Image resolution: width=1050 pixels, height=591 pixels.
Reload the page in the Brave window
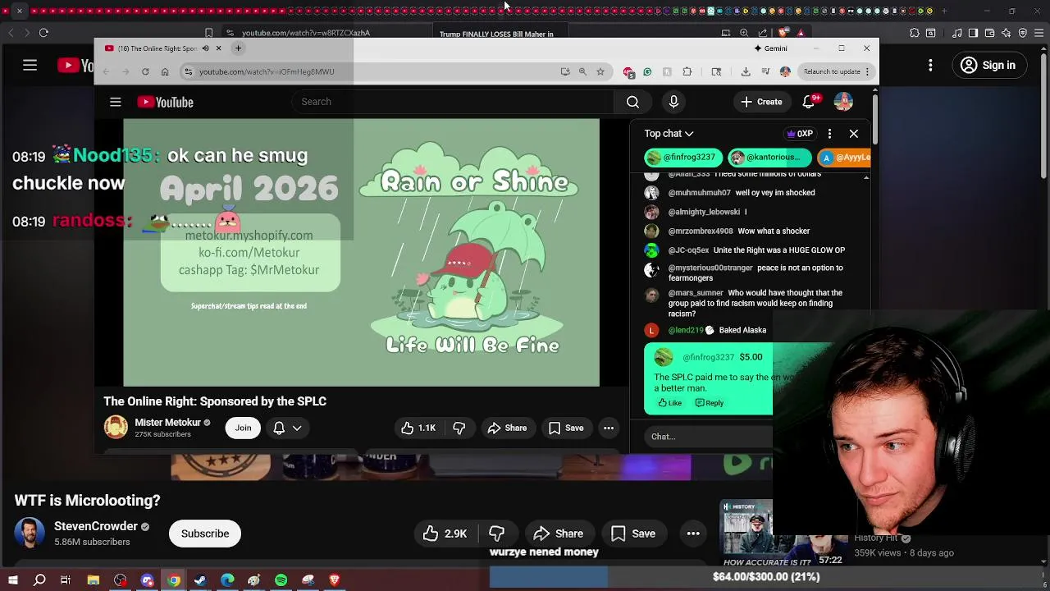tap(43, 33)
